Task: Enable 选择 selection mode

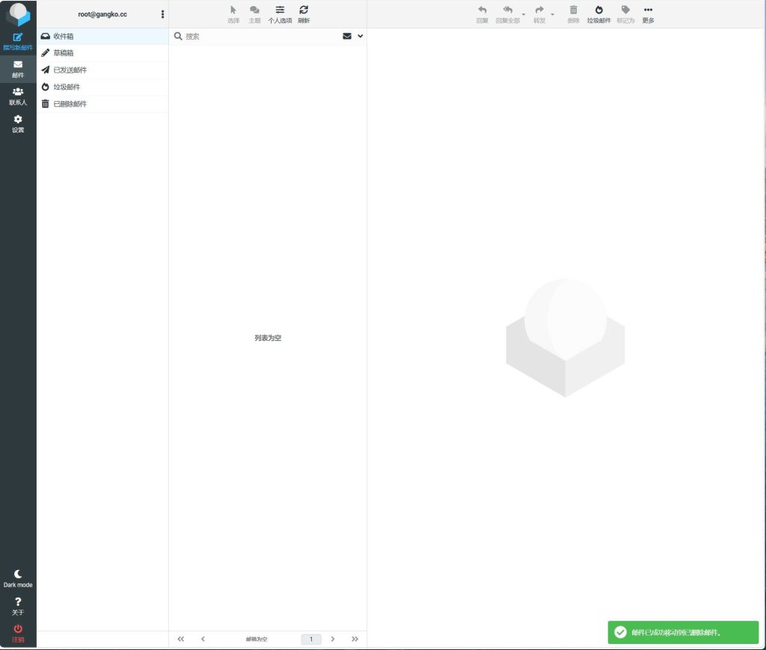Action: point(233,13)
